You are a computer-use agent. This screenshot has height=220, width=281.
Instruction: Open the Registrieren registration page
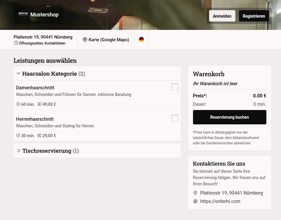254,16
